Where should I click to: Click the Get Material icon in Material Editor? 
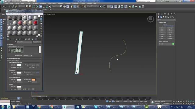pos(8,39)
